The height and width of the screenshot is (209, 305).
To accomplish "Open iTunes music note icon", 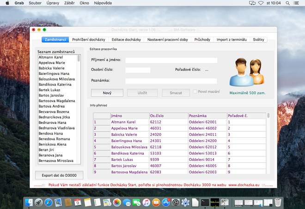I will click(x=146, y=203).
